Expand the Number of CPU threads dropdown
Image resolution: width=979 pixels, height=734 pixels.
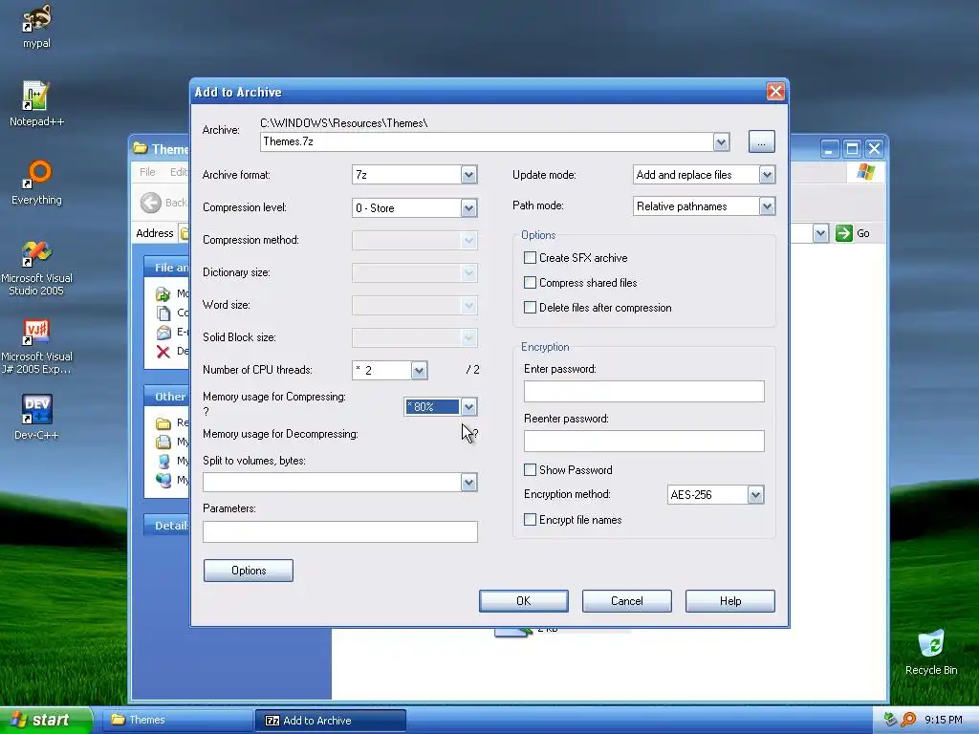[x=419, y=370]
